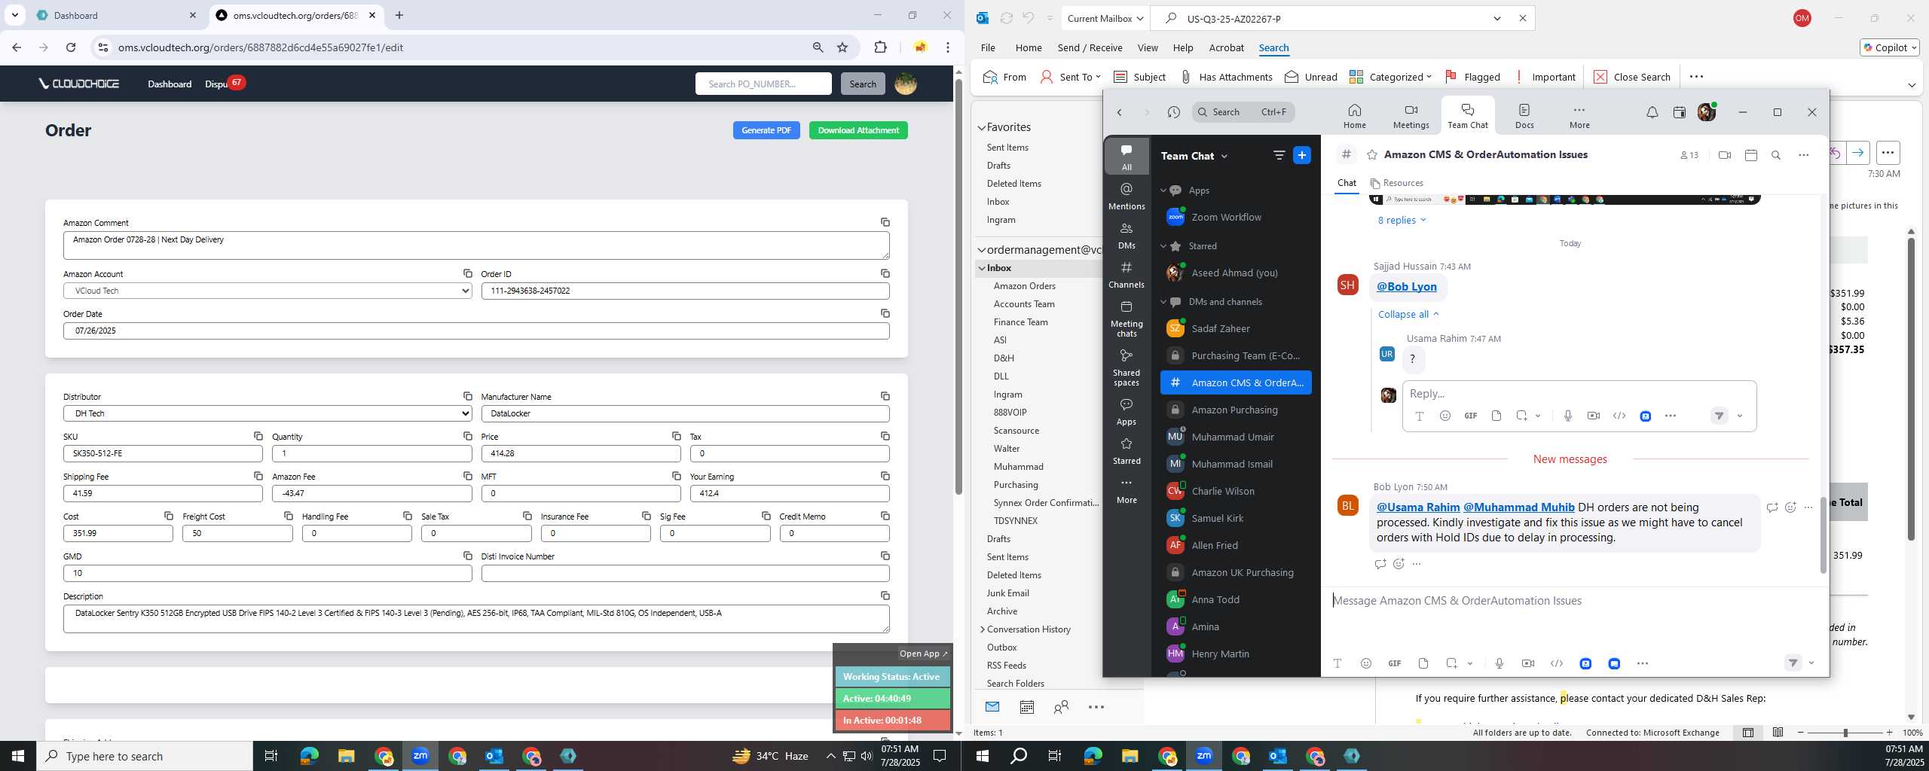
Task: Open Channels in Zoom sidebar
Action: pyautogui.click(x=1127, y=274)
